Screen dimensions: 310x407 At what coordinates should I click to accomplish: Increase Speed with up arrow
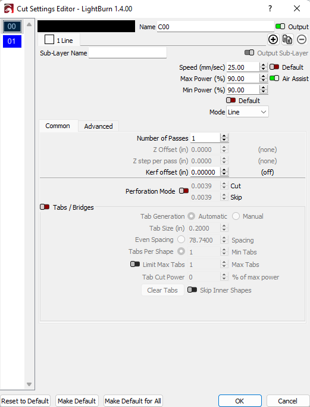[264, 65]
